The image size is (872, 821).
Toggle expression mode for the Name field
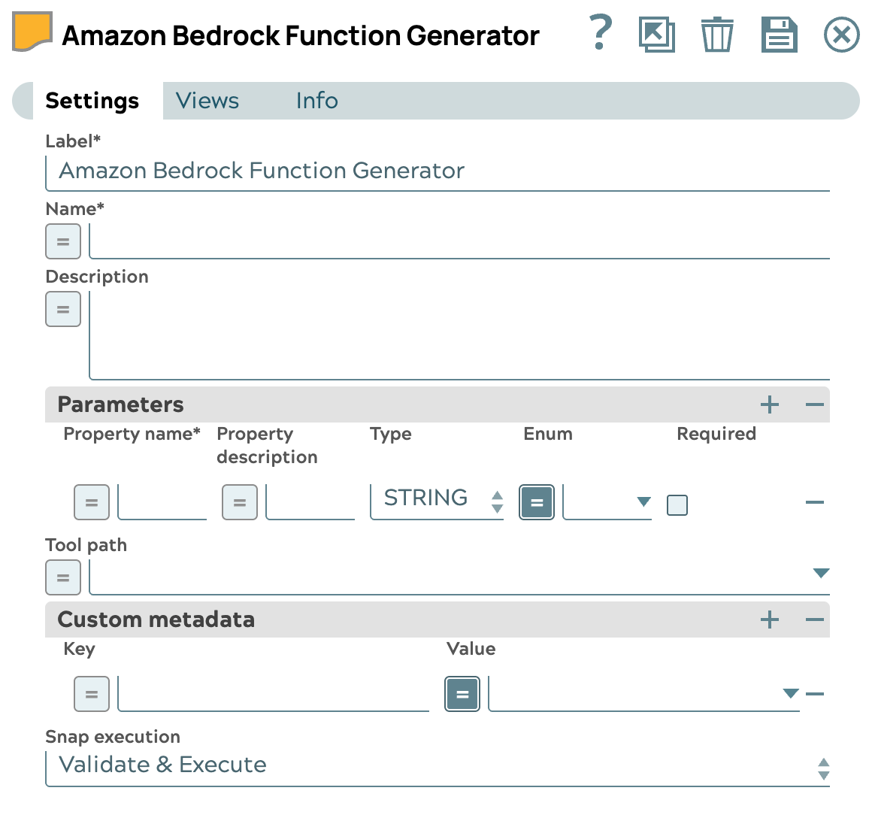point(63,241)
